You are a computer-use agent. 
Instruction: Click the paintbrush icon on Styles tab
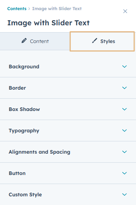tap(95, 40)
